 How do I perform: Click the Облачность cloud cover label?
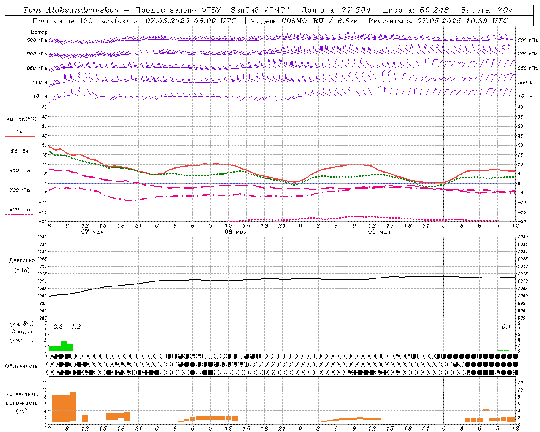pyautogui.click(x=22, y=366)
